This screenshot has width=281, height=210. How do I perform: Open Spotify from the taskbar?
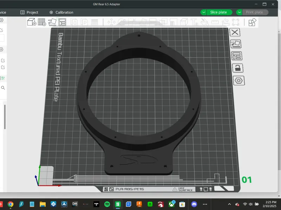coord(107,204)
